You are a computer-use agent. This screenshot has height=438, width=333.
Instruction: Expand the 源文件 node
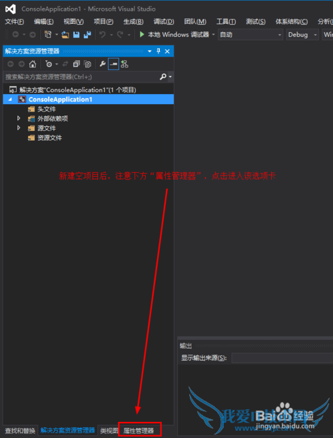click(19, 128)
